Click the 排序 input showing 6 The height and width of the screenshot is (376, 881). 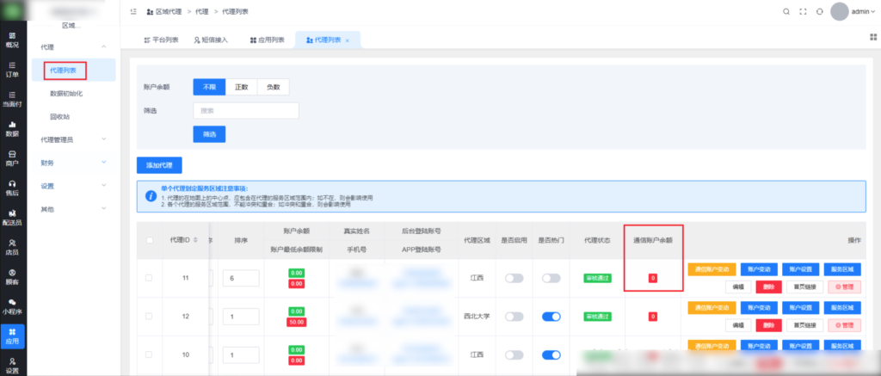[x=241, y=278]
